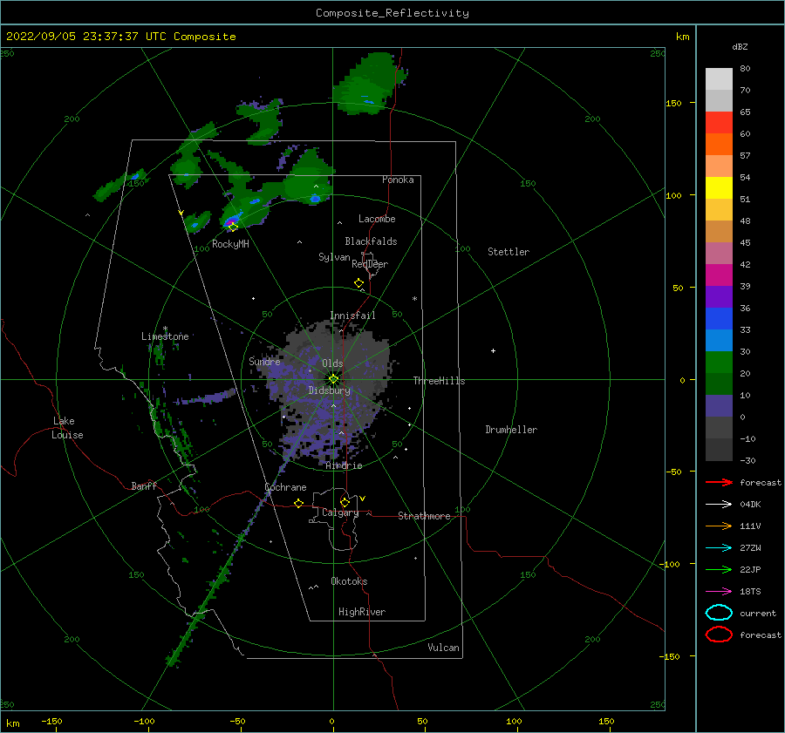Click the intense storm cell core above RockyMH

pos(231,221)
